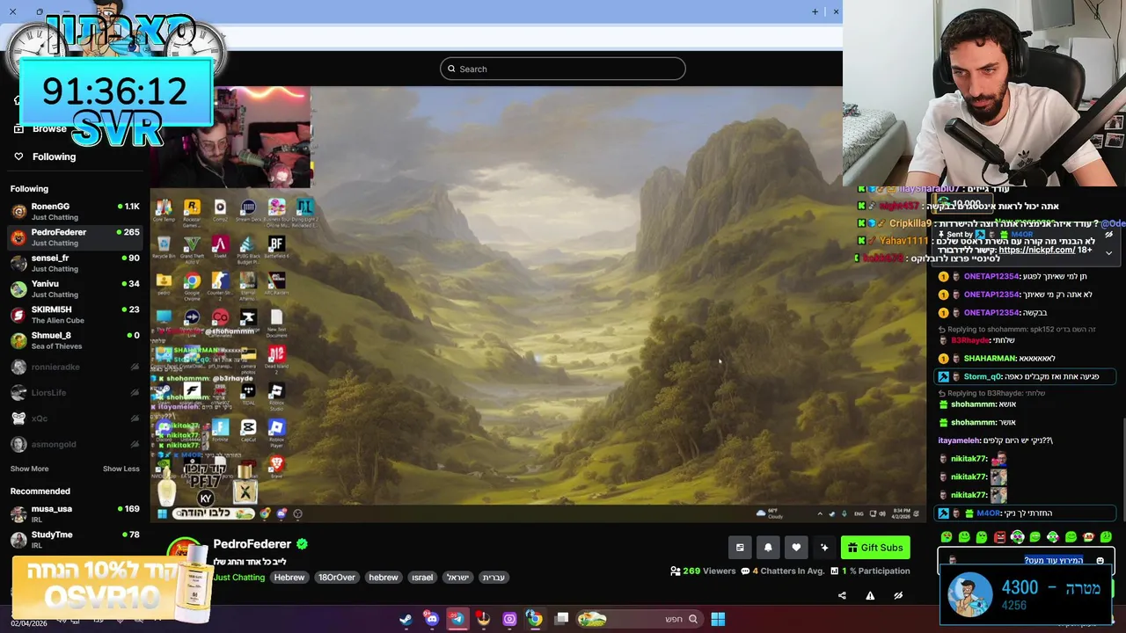Toggle the heart follow button
Screen dimensions: 1126x633
tap(796, 548)
